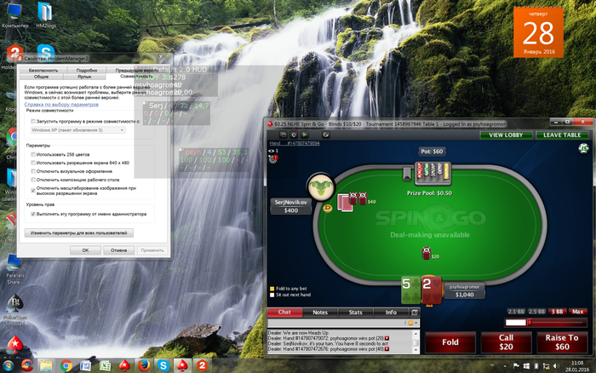Enable 'Fold to any bet' checkbox

coord(272,289)
